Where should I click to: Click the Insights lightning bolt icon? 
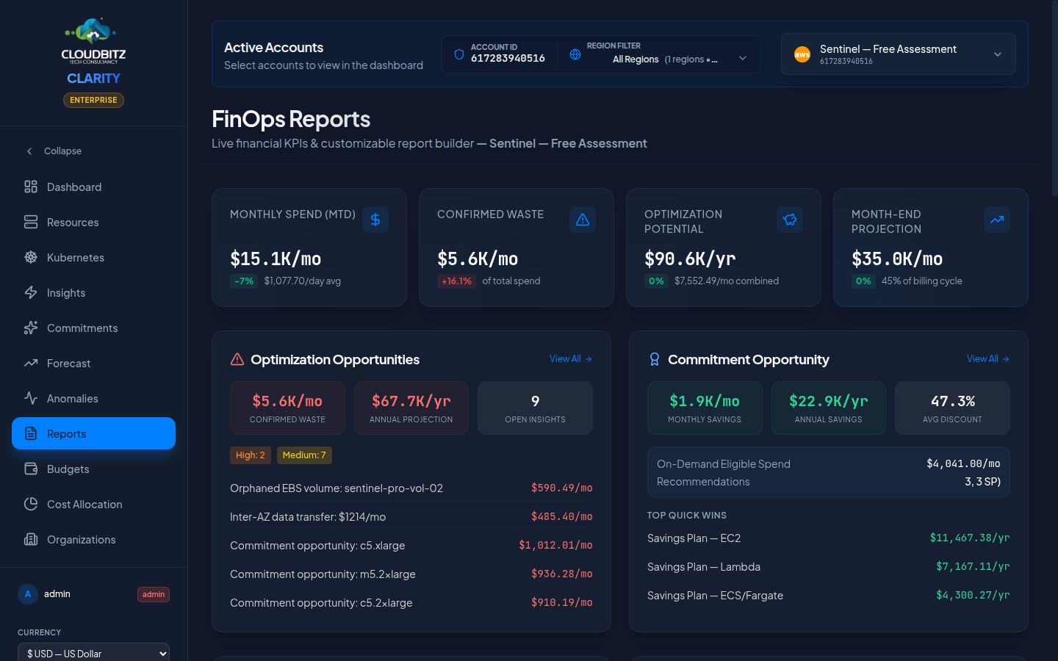(31, 292)
